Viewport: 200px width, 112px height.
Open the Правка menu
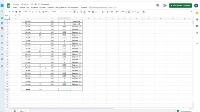point(22,7)
